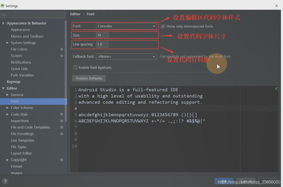Open Menus and Toolbars settings
Viewport: 283px width, 187px height.
pyautogui.click(x=27, y=36)
